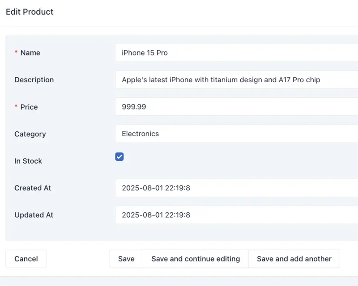Click the Description label text
Screen dimensions: 358x286
[34, 80]
